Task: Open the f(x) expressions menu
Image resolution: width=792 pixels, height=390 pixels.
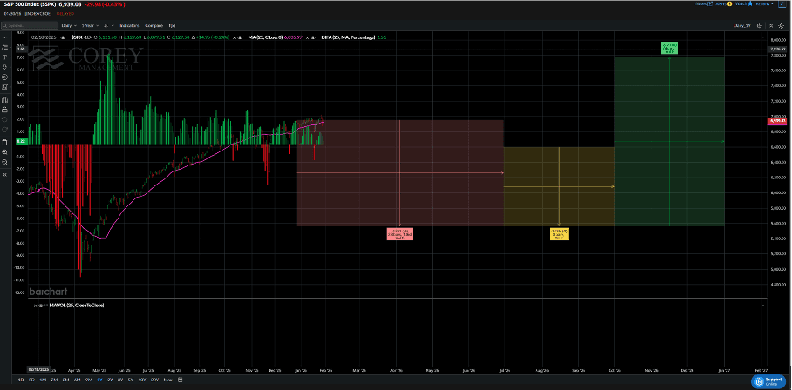Action: tap(172, 25)
